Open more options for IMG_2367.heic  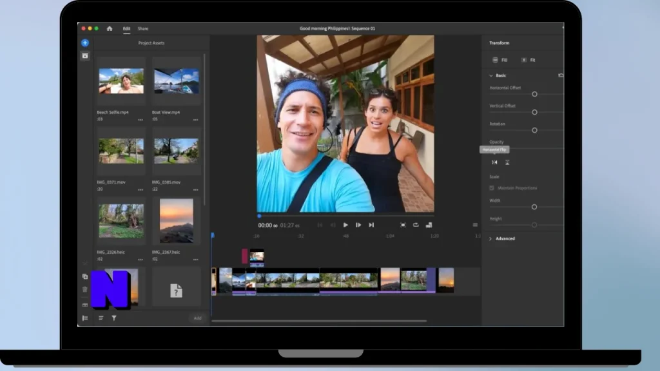point(196,260)
